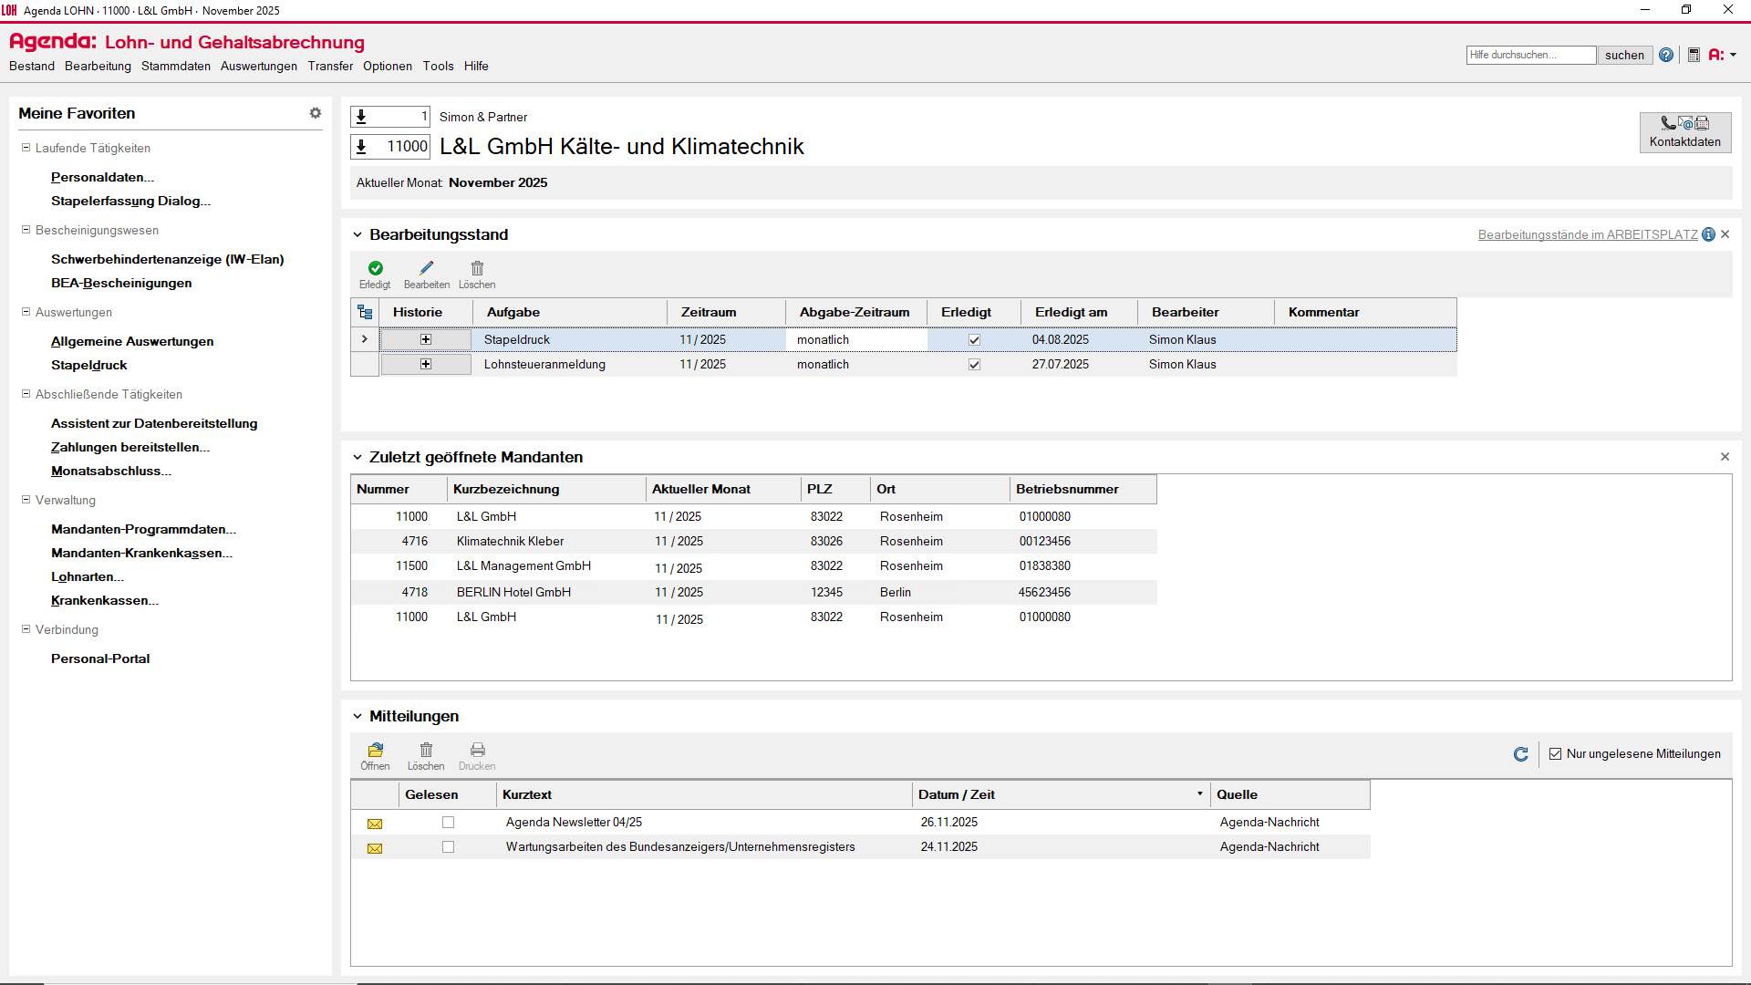Click the Öffnen icon in Mitteilungen
Image resolution: width=1751 pixels, height=985 pixels.
(375, 750)
